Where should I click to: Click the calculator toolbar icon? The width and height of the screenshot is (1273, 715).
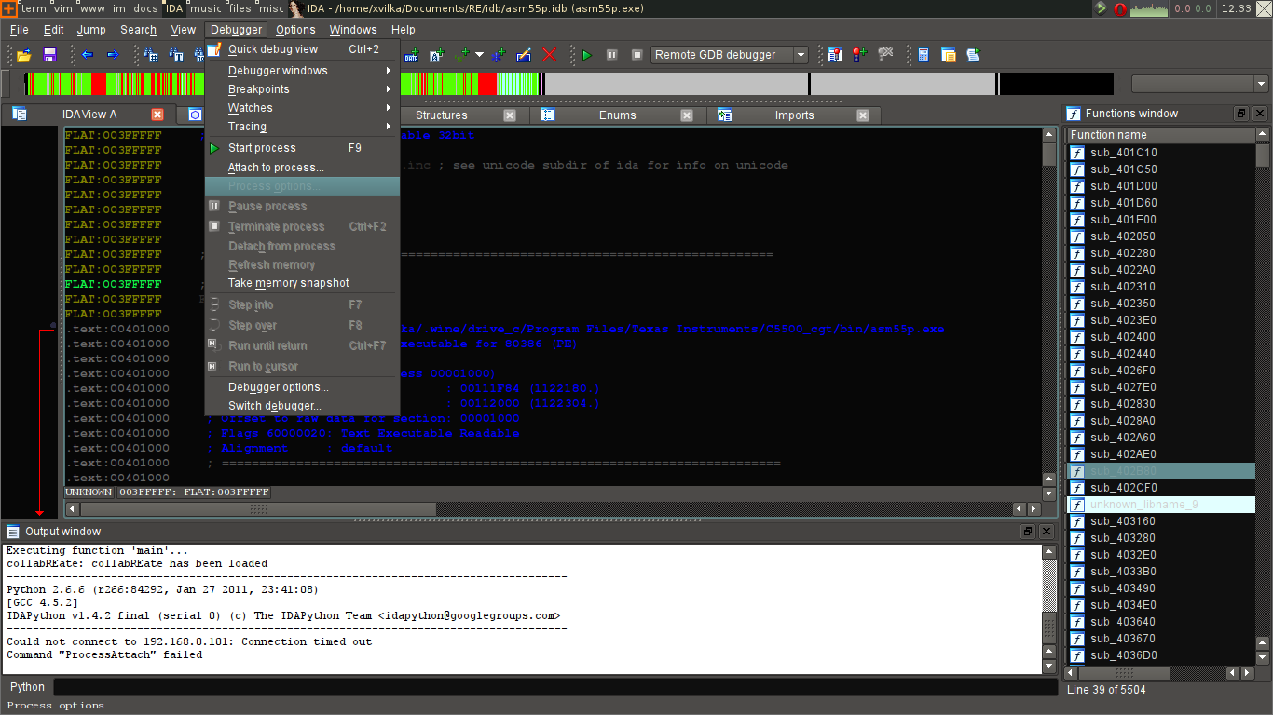tap(924, 55)
